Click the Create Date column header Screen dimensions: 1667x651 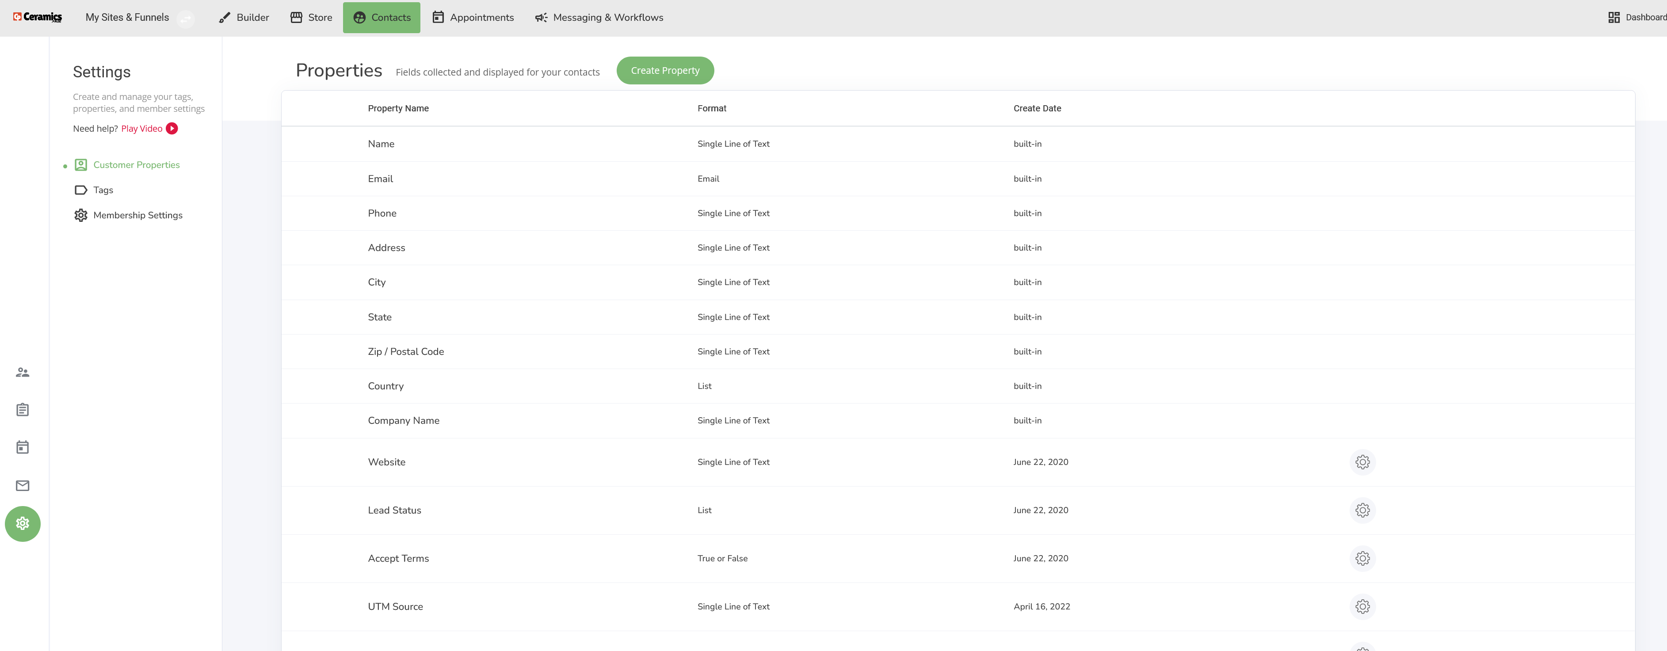(x=1038, y=109)
